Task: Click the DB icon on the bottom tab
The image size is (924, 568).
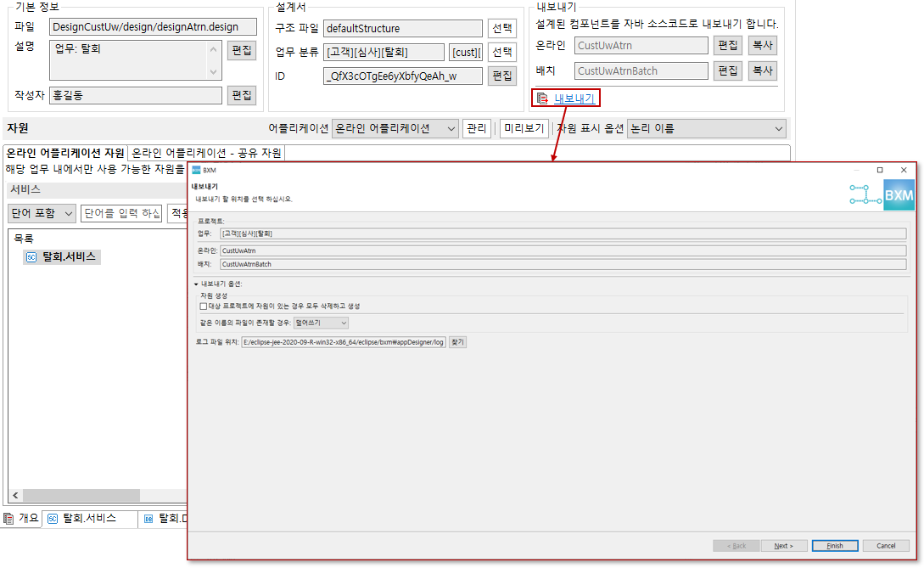Action: tap(148, 519)
